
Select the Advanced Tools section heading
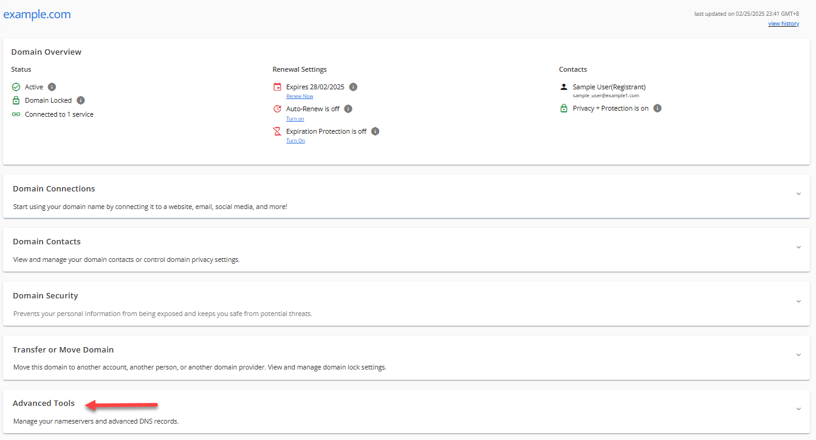pyautogui.click(x=44, y=403)
